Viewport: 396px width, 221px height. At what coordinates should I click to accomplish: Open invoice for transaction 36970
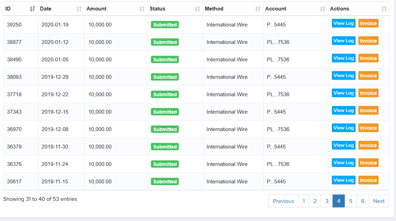pos(368,128)
